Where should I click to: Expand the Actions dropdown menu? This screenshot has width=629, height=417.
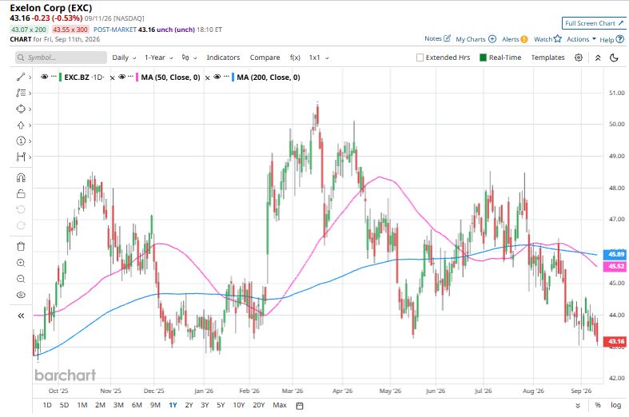[581, 39]
